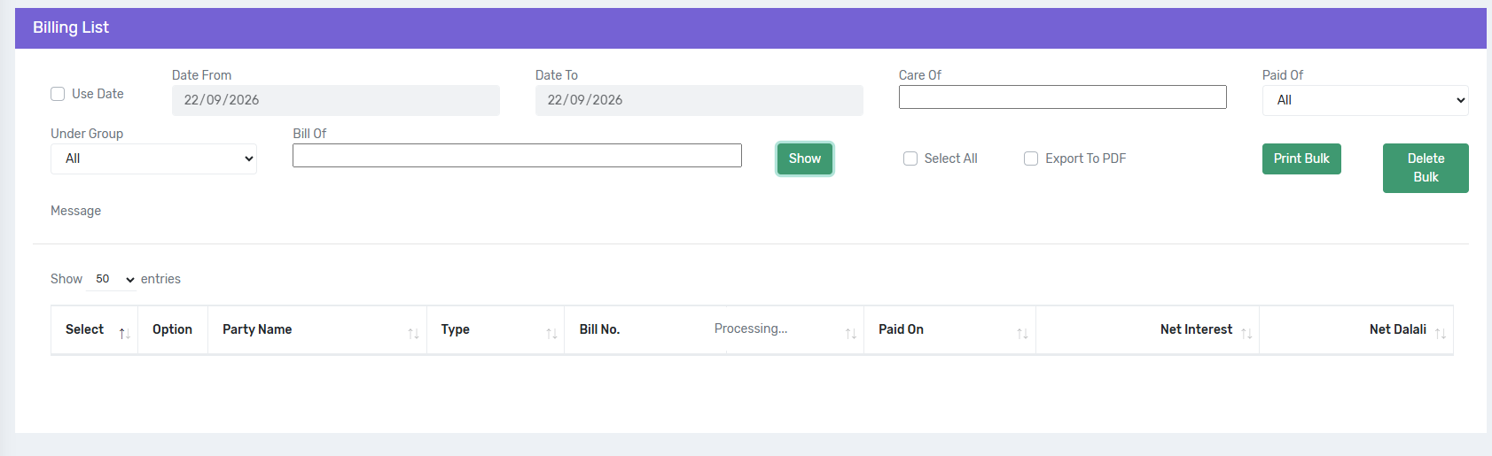This screenshot has height=456, width=1492.
Task: Click the Show button
Action: (805, 158)
